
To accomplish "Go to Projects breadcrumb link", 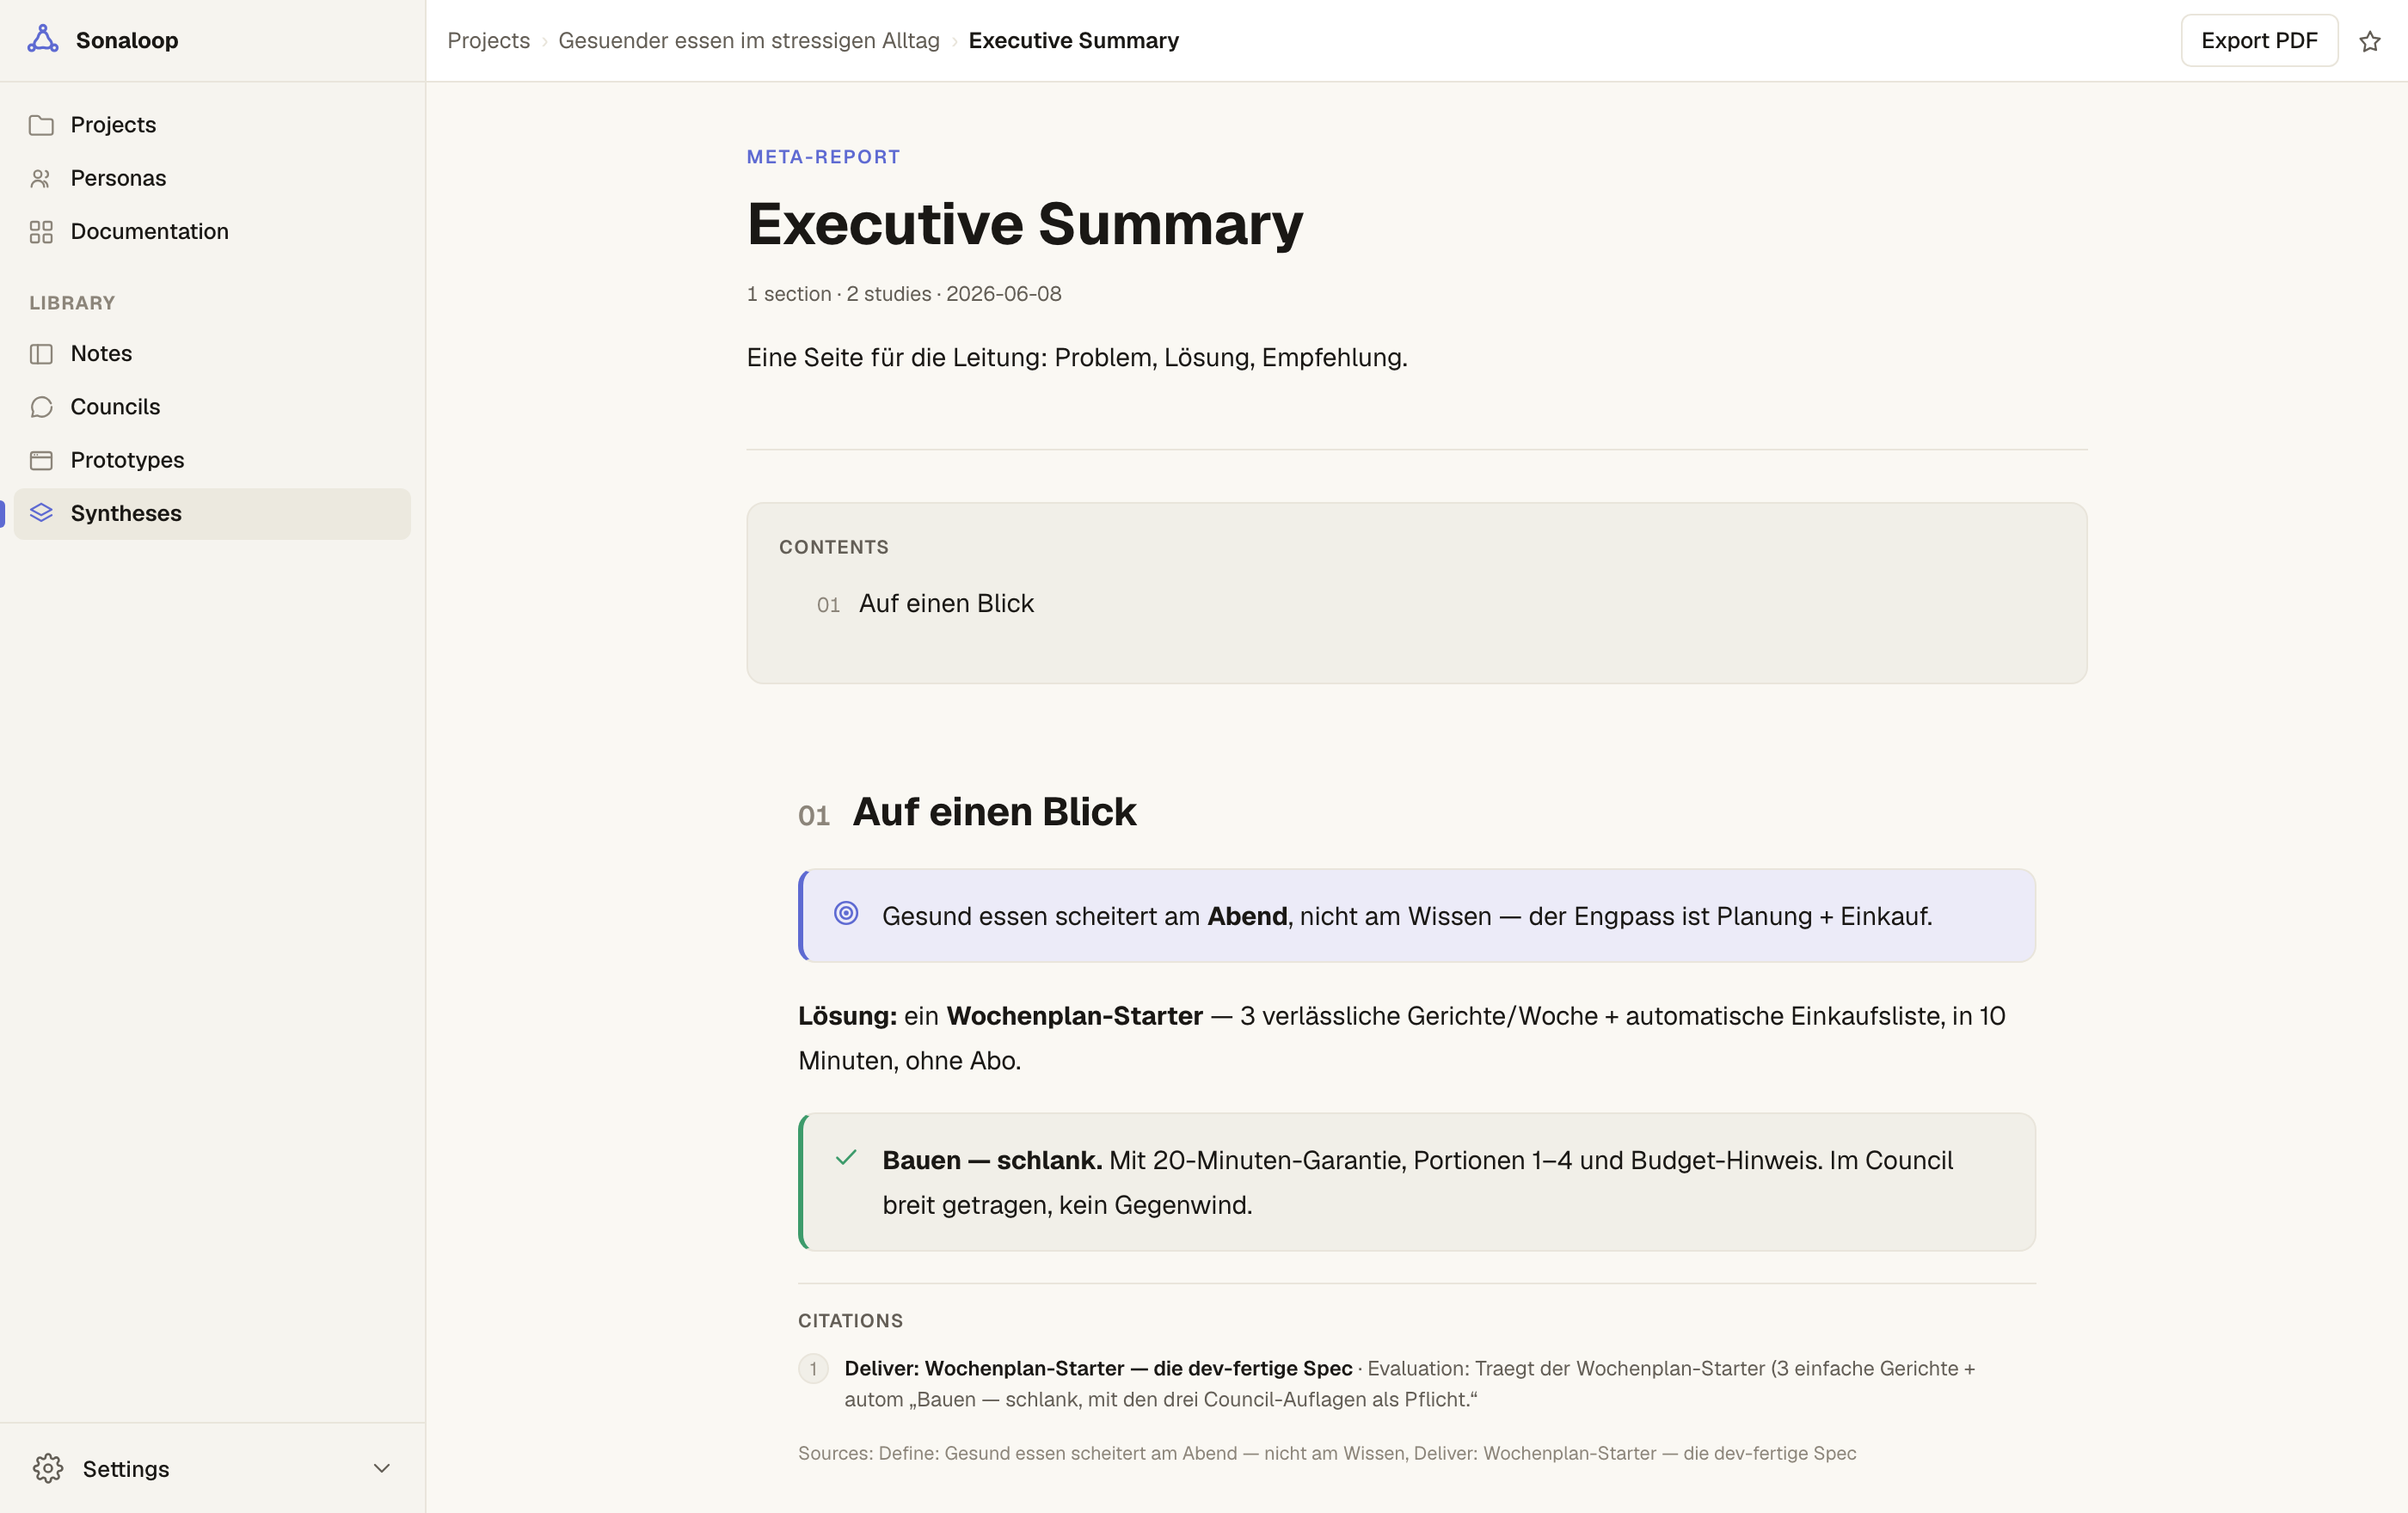I will coord(488,41).
